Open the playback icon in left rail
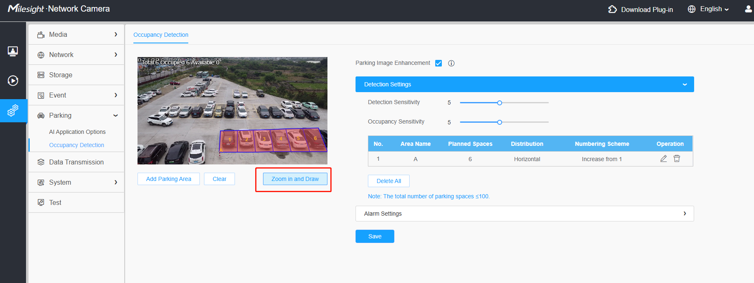This screenshot has height=283, width=754. (13, 81)
